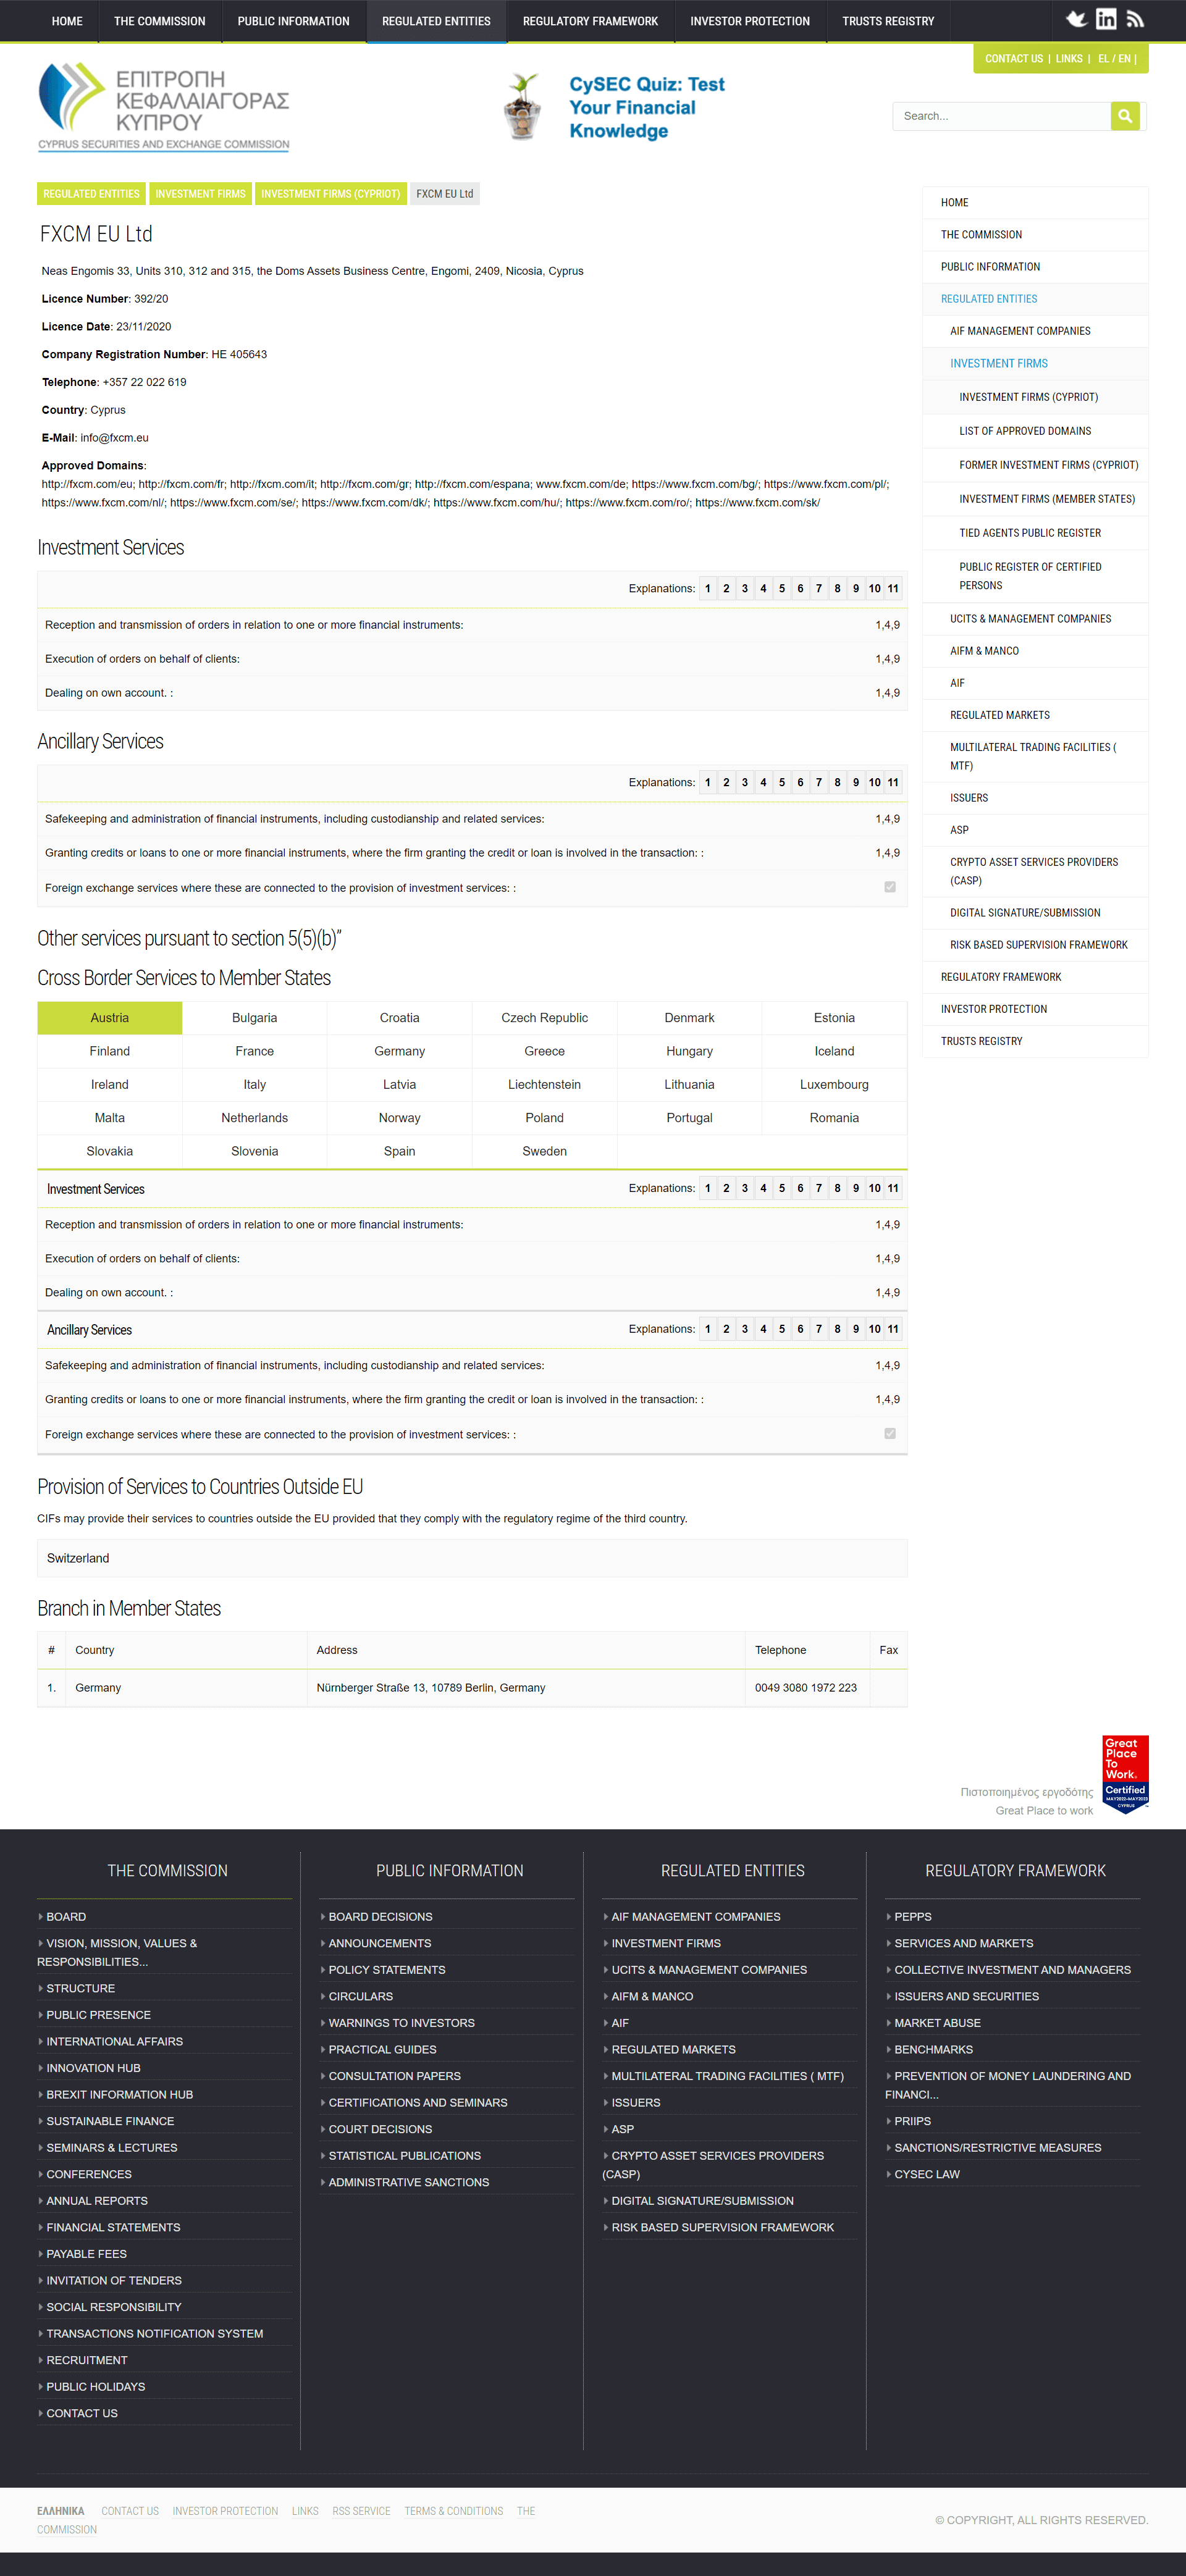Open Crypto Asset Services Providers sidebar item
This screenshot has height=2576, width=1186.
pos(1034,871)
